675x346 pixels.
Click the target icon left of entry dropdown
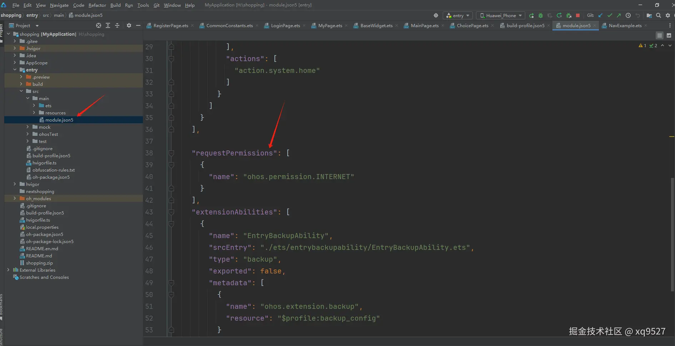point(436,15)
